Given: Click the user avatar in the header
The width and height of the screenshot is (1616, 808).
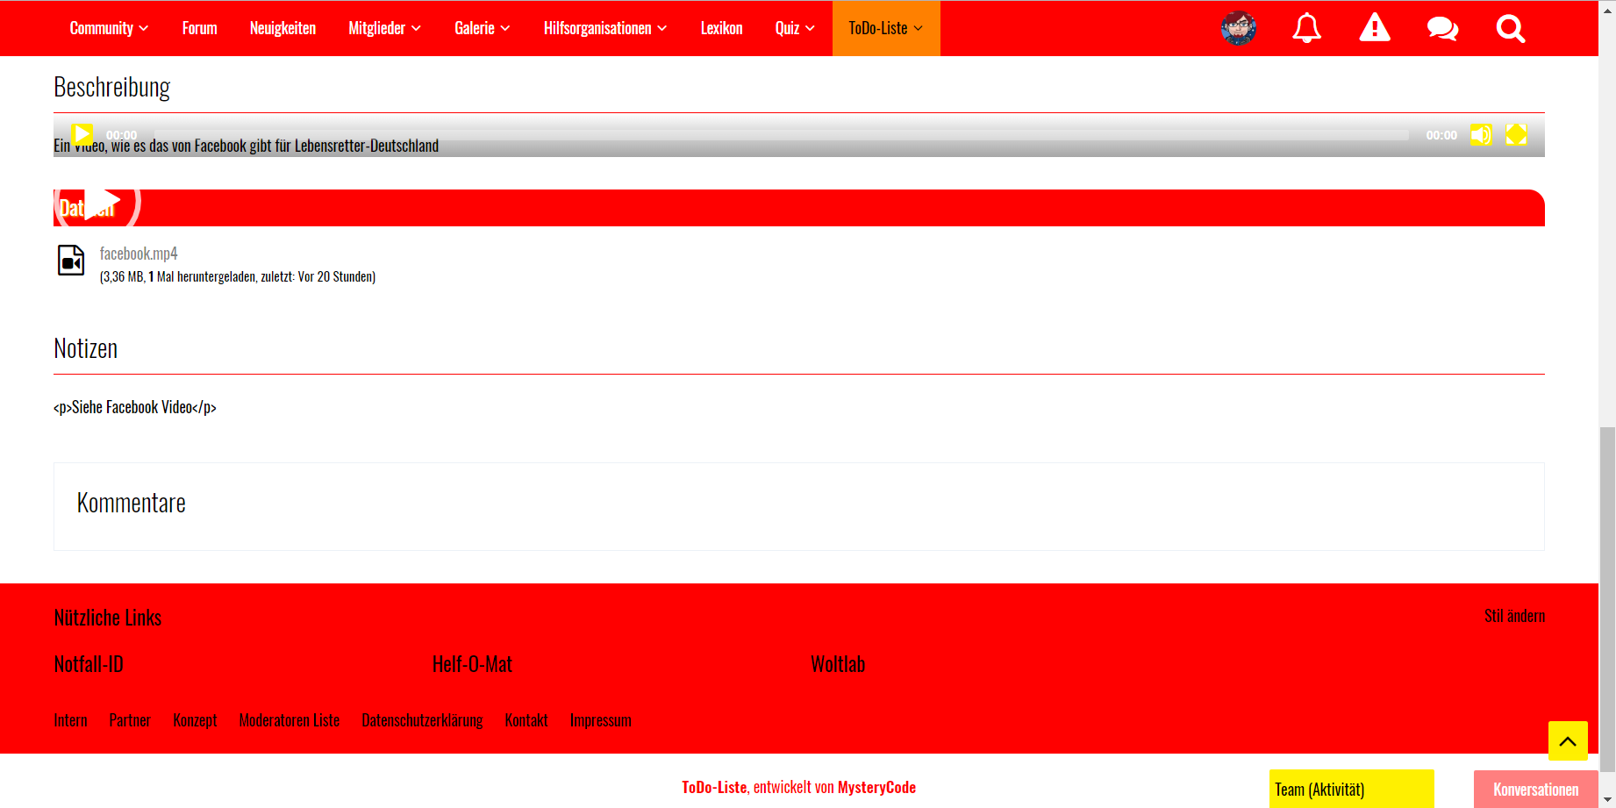Looking at the screenshot, I should click(1238, 28).
